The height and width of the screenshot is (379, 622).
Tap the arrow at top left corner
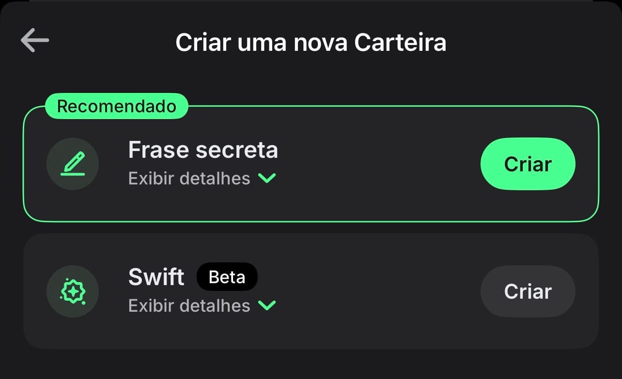click(x=34, y=41)
